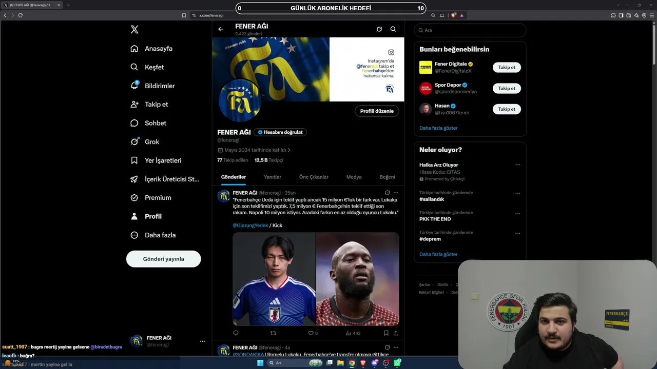Screen dimensions: 657x369
Task: Switch to the Gönderiler tab
Action: (234, 177)
